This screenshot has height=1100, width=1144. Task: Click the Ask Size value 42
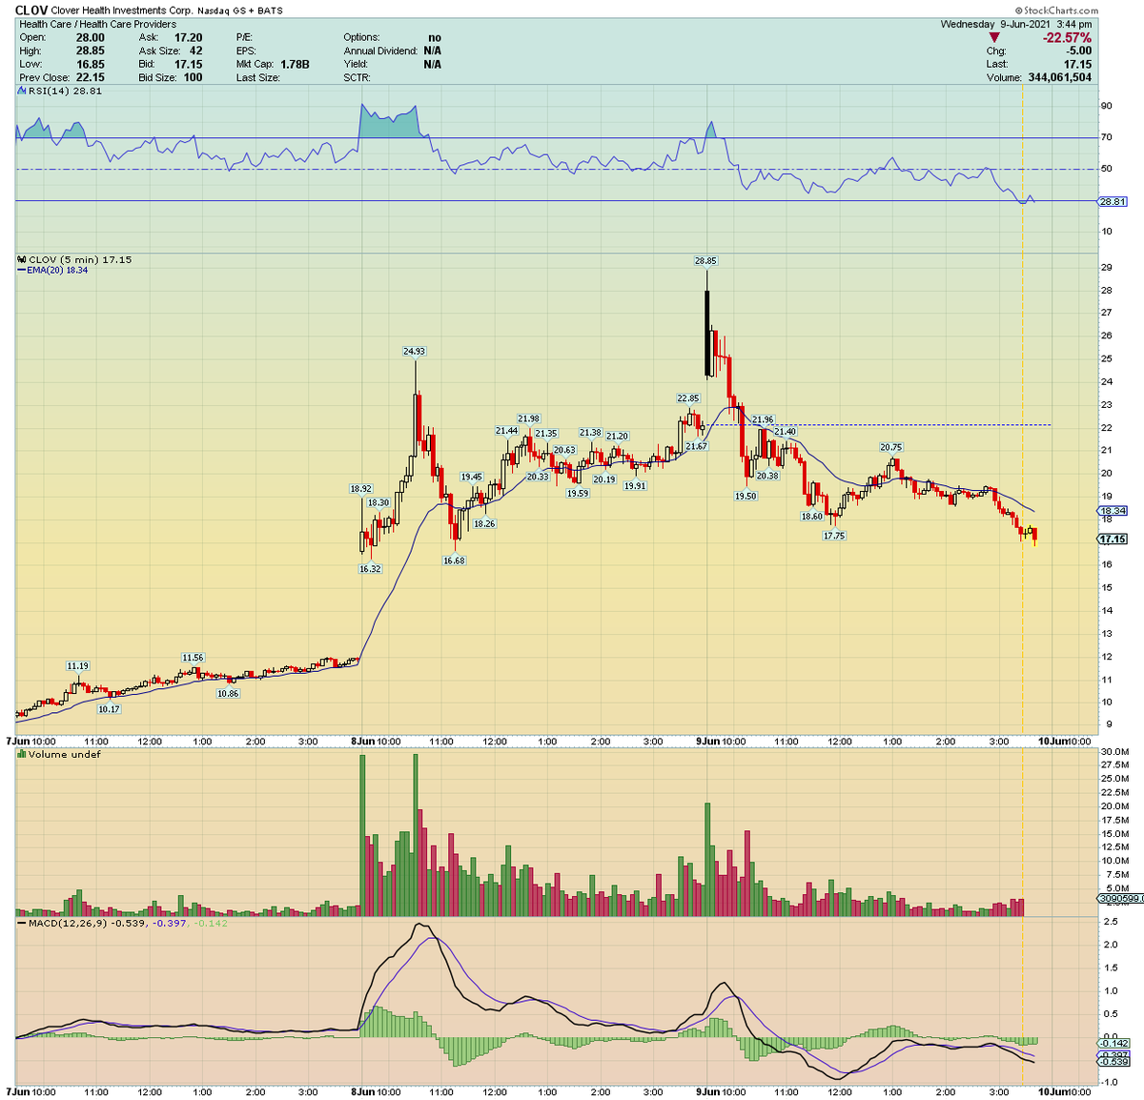coord(195,51)
